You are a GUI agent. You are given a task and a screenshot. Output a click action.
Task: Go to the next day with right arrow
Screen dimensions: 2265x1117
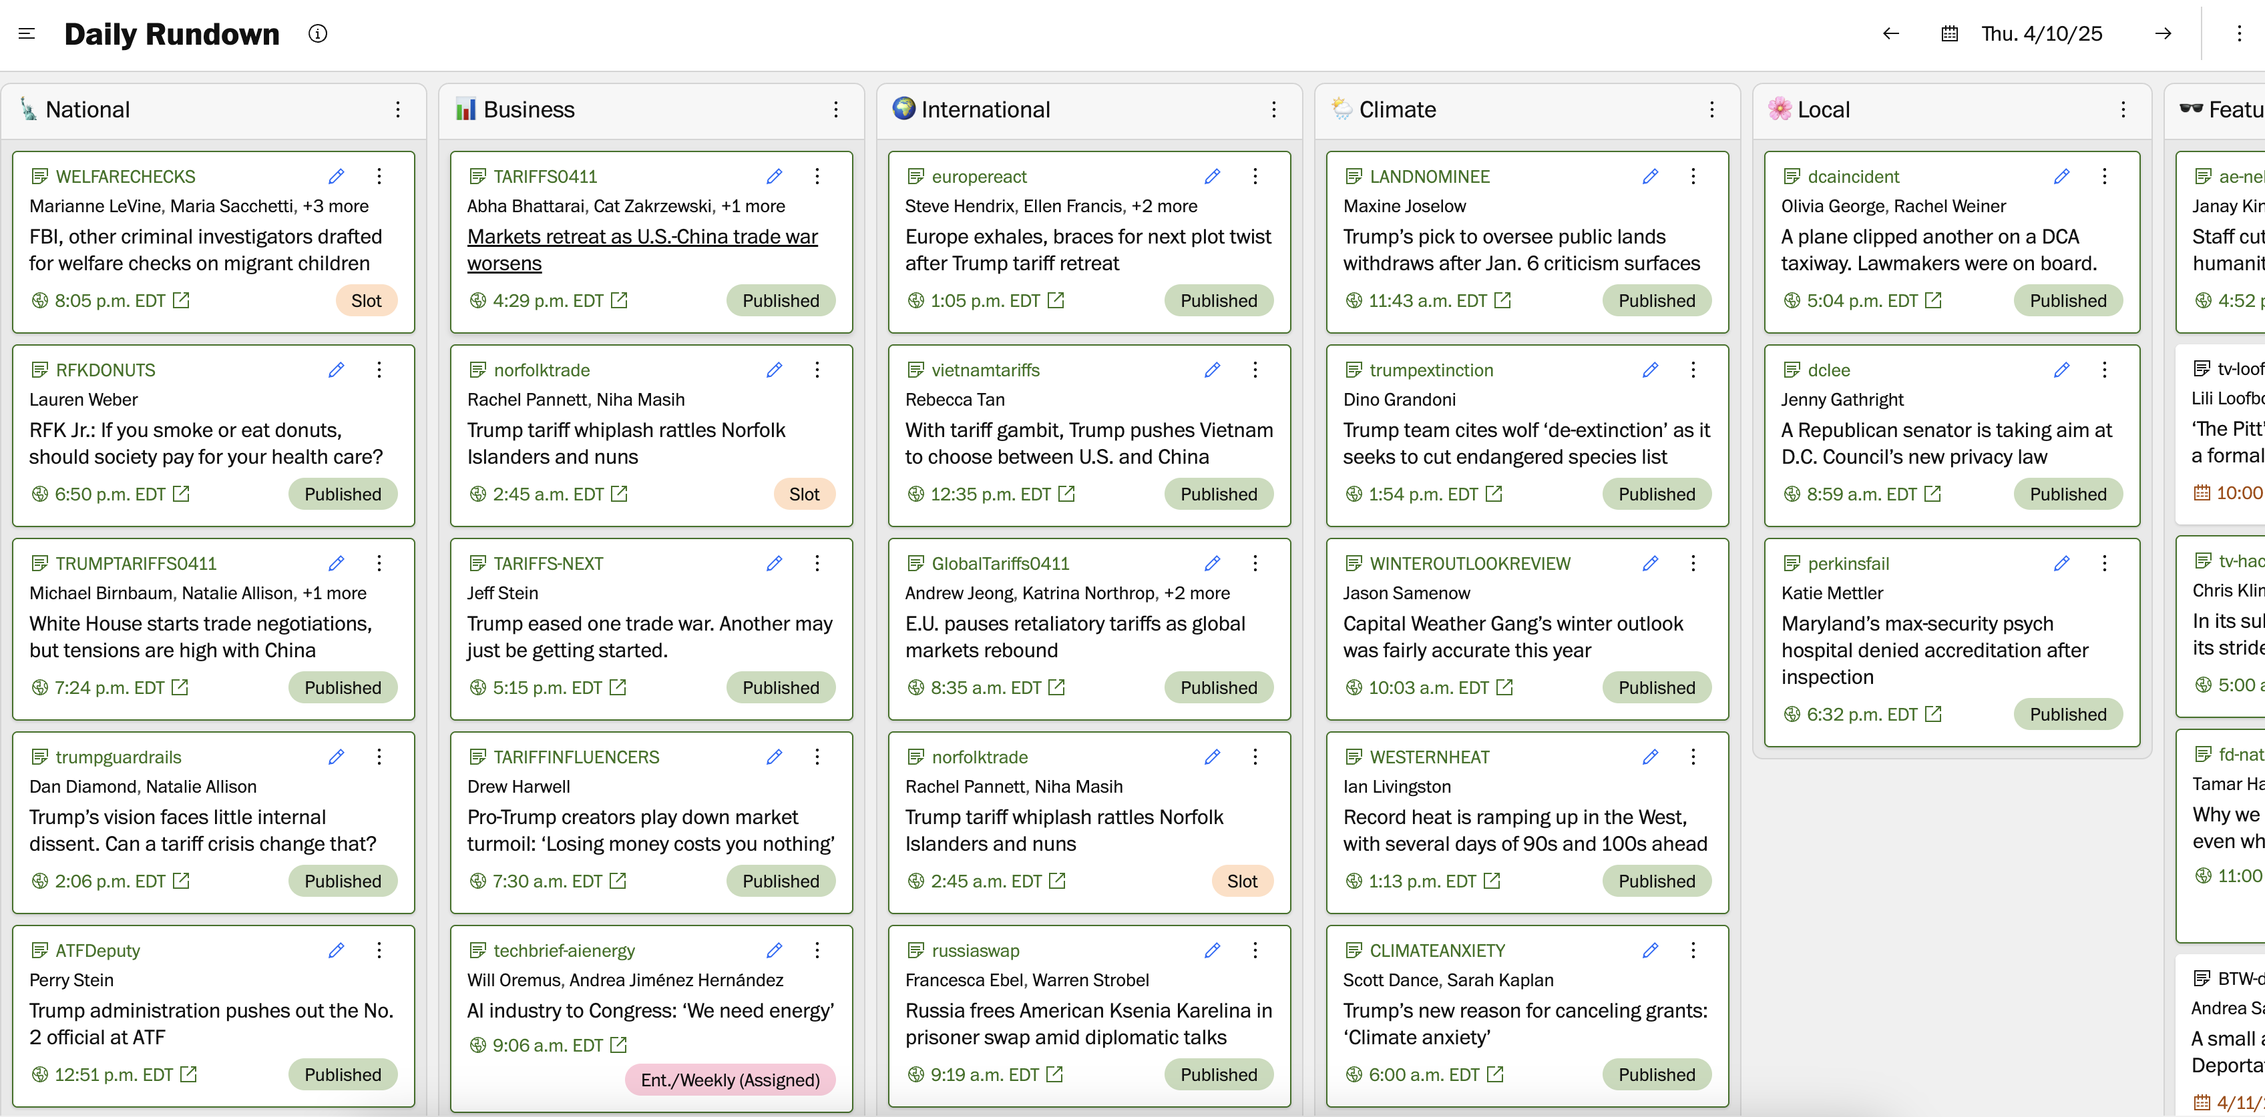point(2163,33)
